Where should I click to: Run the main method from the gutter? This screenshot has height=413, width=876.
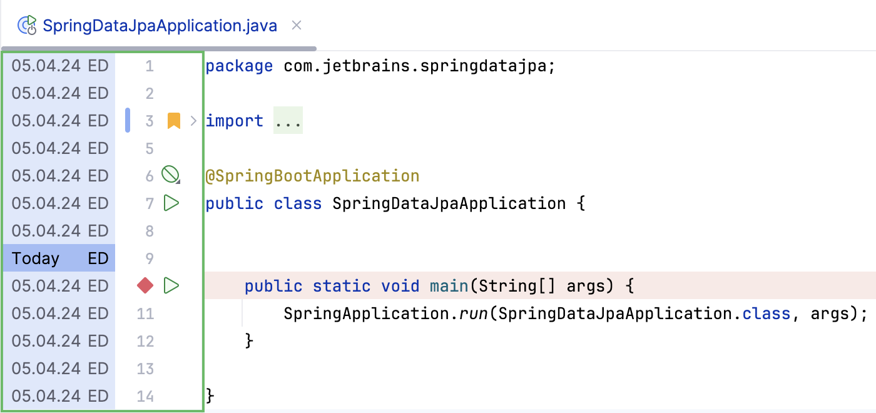tap(171, 286)
